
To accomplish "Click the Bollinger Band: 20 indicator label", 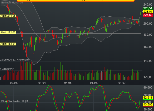I will point(12,3).
